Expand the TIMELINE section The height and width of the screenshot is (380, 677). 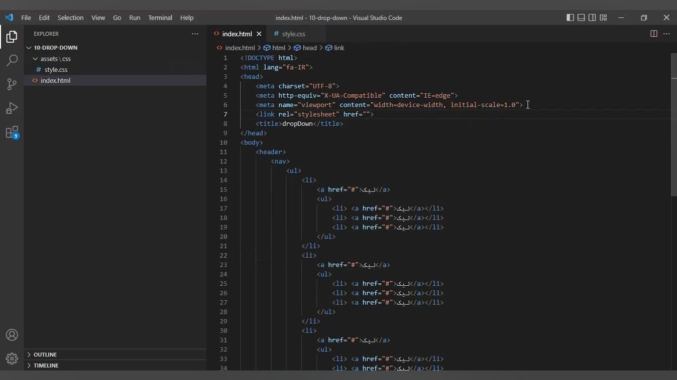(46, 365)
